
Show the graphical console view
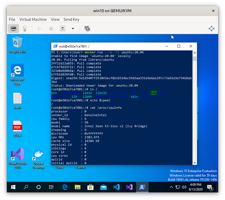point(13,28)
